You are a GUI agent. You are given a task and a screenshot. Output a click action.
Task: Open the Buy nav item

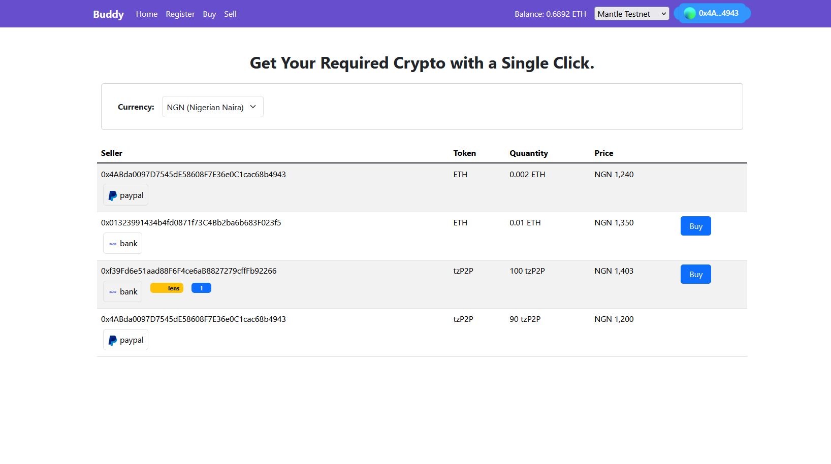(209, 14)
